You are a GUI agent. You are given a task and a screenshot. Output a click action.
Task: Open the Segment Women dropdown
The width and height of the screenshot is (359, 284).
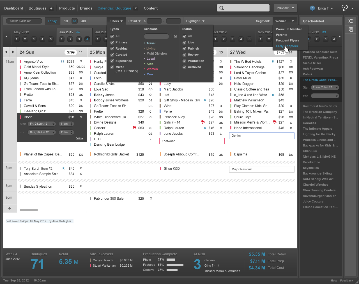(285, 21)
